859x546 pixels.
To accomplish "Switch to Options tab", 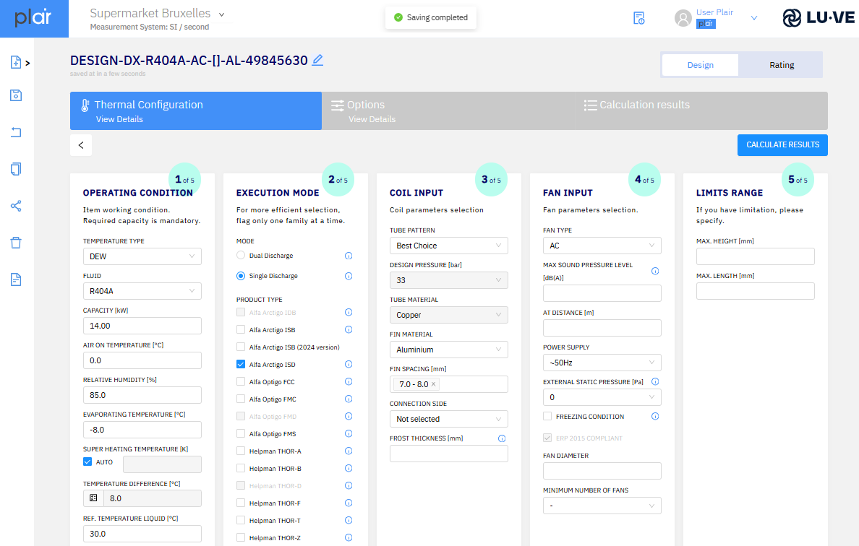I will [448, 111].
